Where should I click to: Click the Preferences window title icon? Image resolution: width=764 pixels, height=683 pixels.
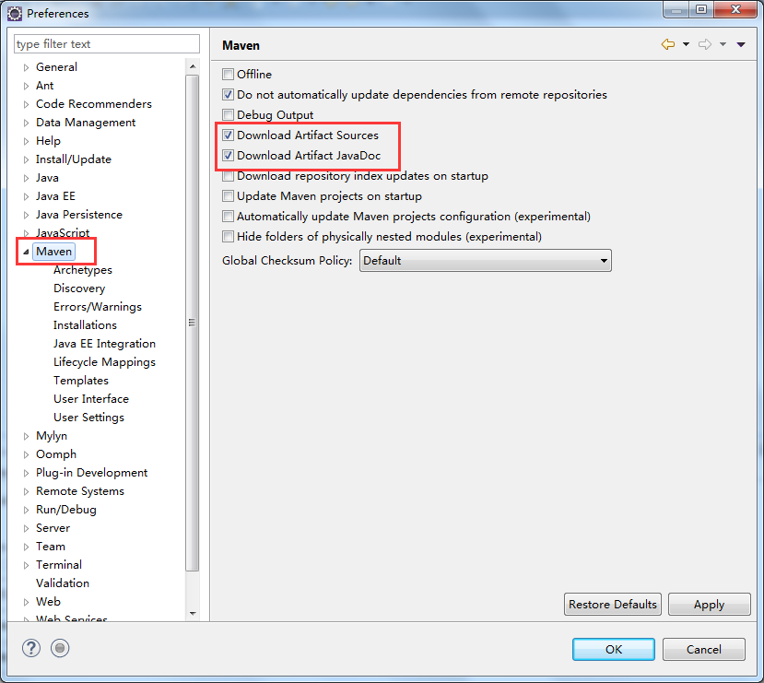coord(15,14)
